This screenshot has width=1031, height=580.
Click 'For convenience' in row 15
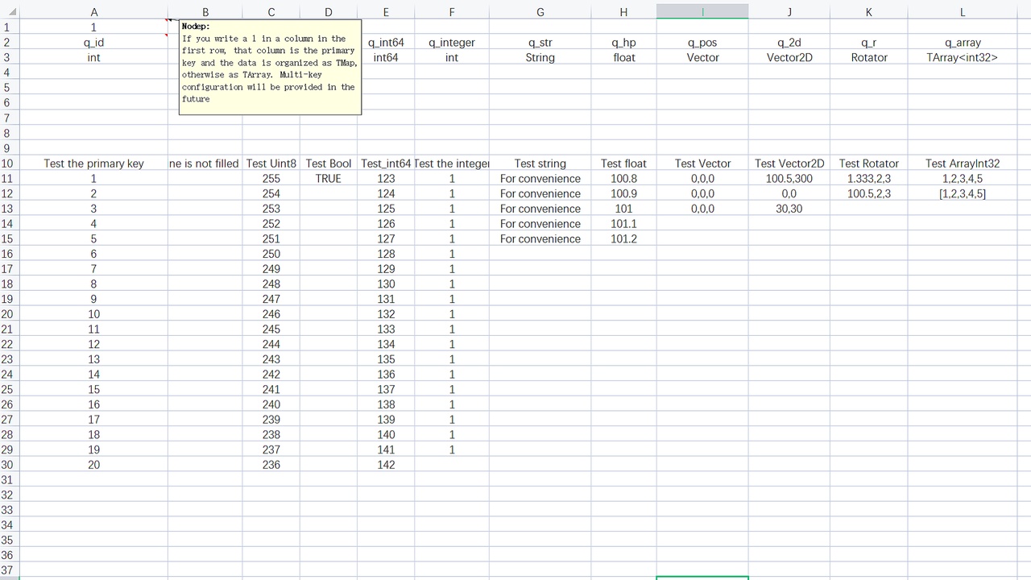pos(540,239)
